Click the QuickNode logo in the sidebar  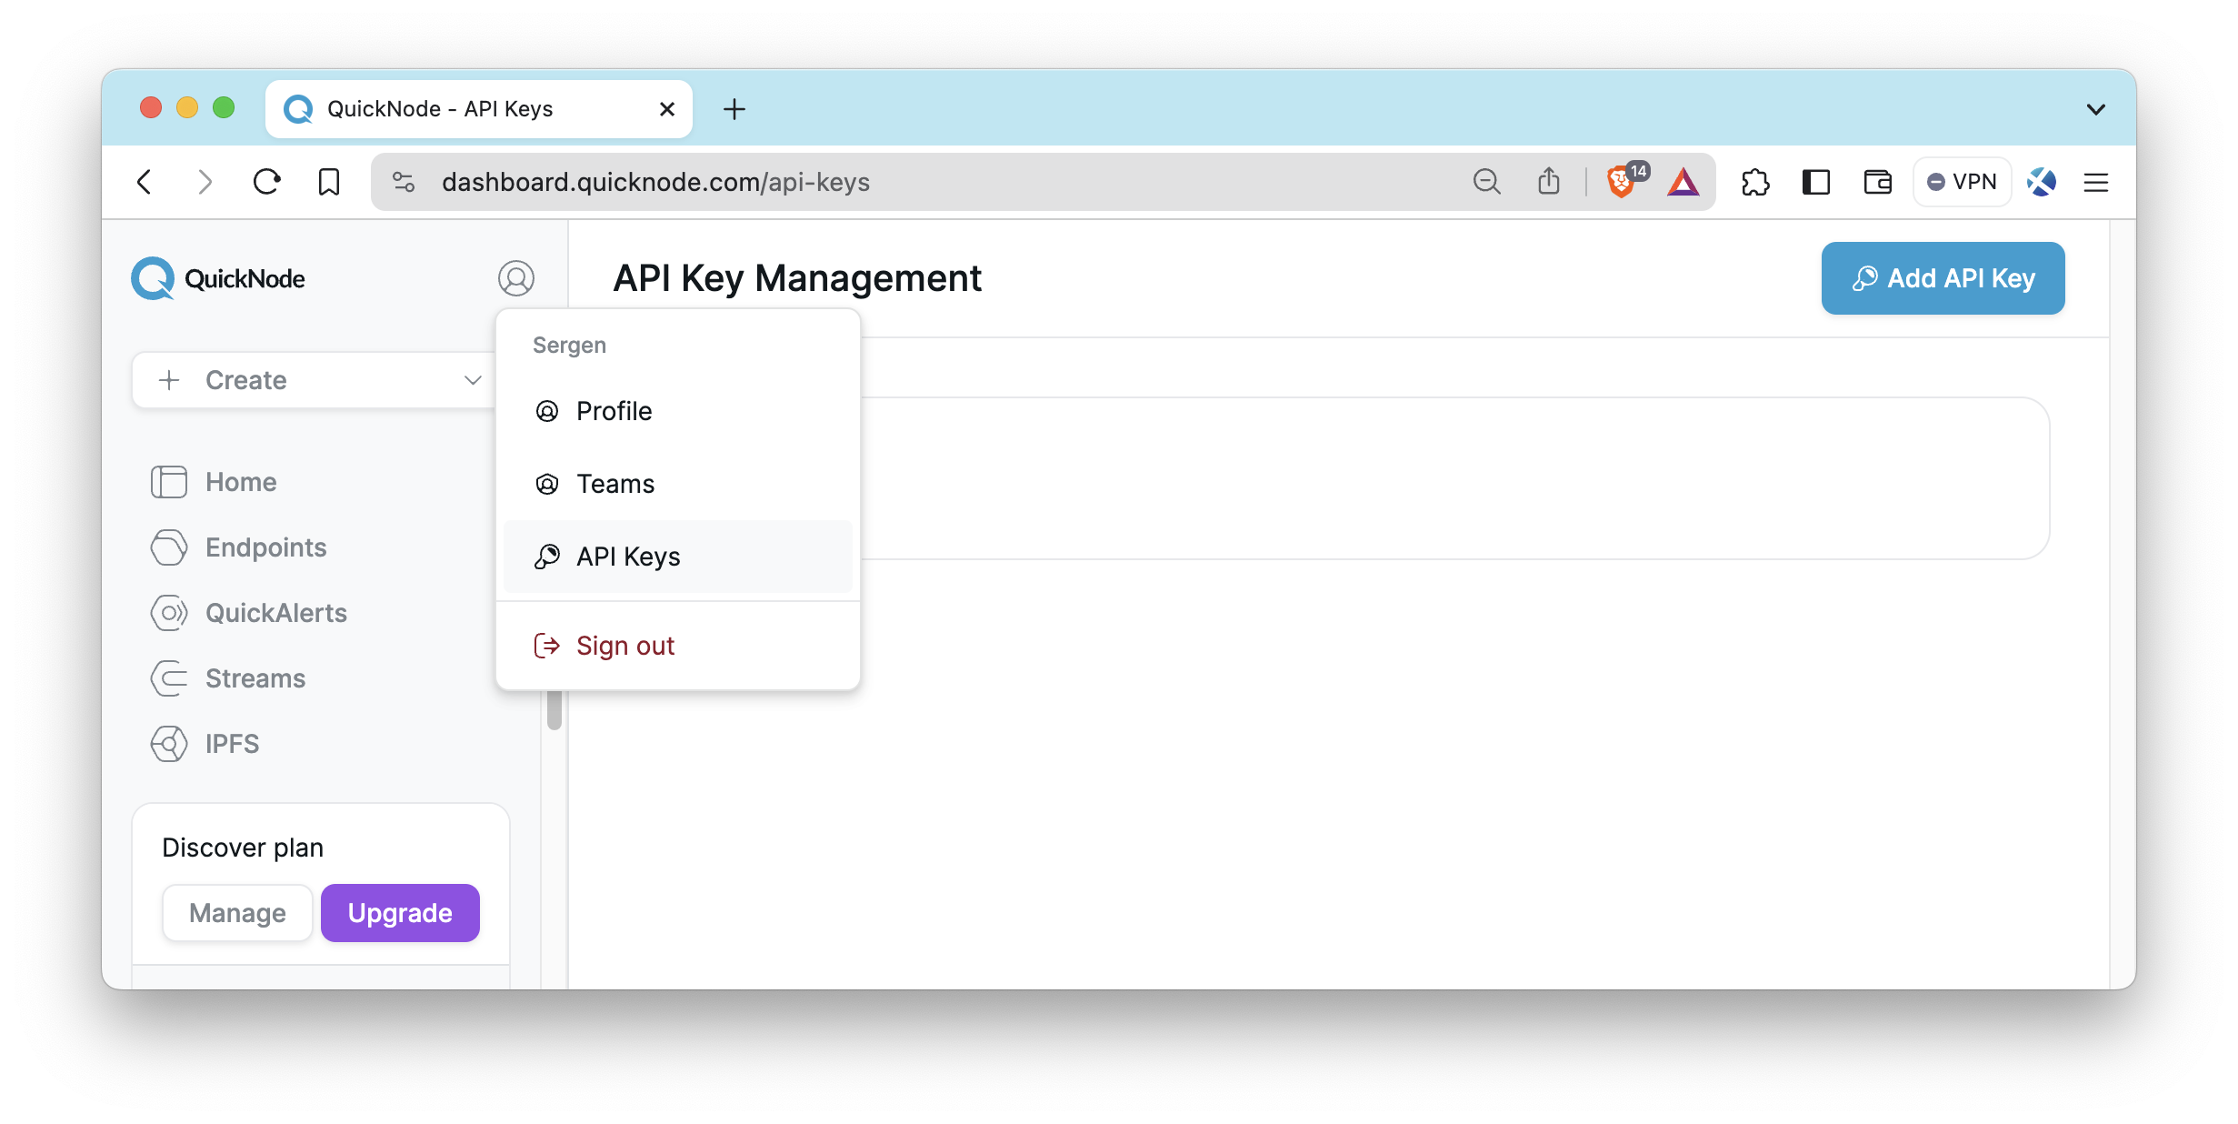[218, 278]
